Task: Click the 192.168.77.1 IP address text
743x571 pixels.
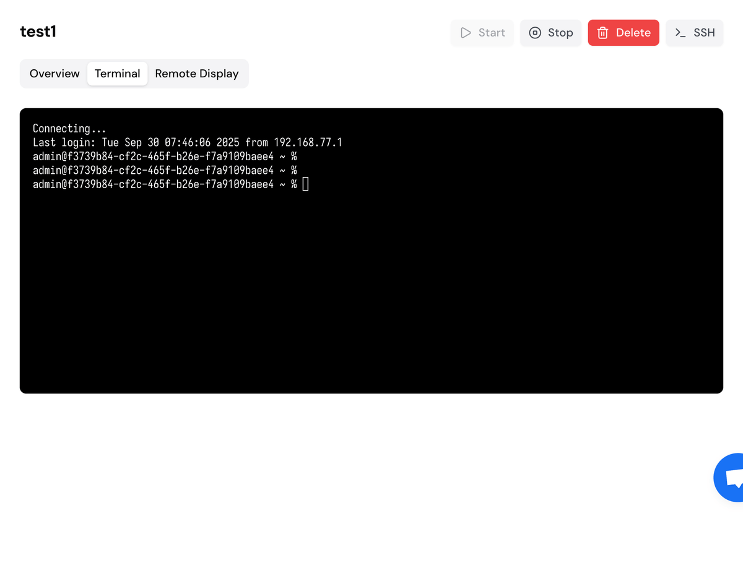Action: pyautogui.click(x=308, y=143)
